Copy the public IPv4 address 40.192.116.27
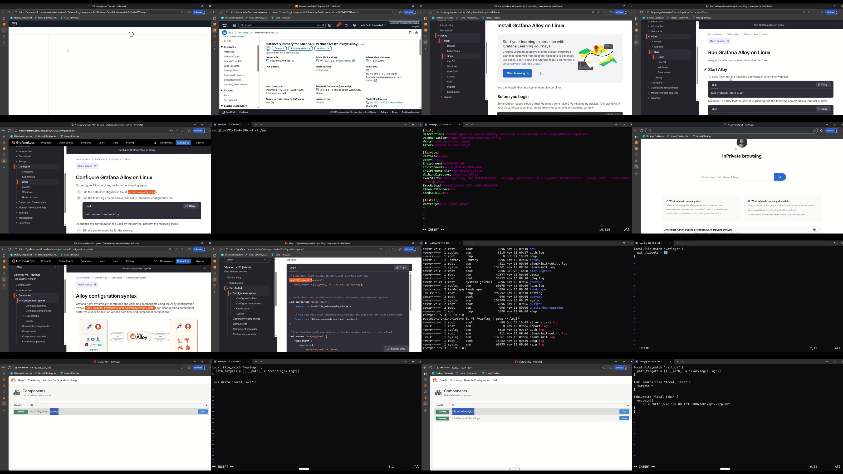 317,61
